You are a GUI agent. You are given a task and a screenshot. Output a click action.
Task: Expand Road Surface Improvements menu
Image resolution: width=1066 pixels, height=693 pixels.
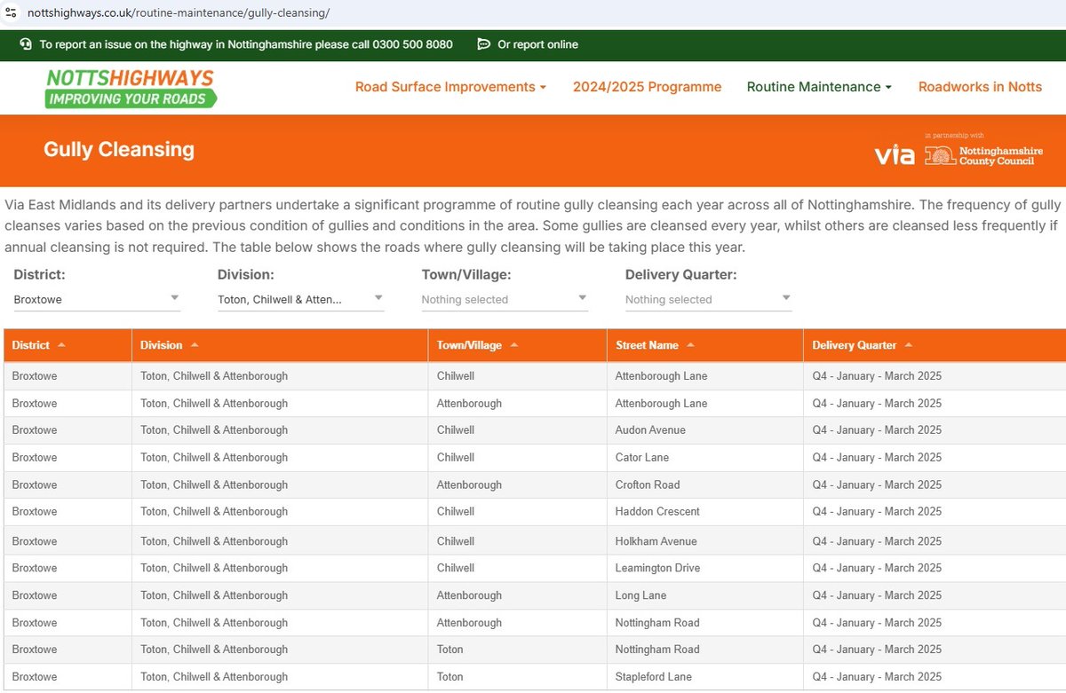(450, 87)
